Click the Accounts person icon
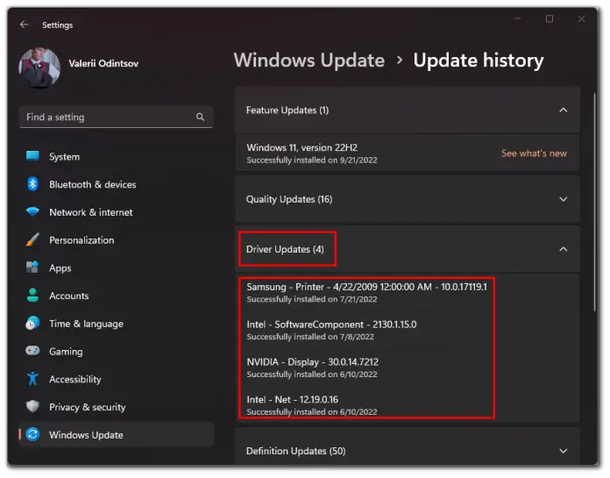610x478 pixels. (x=32, y=296)
